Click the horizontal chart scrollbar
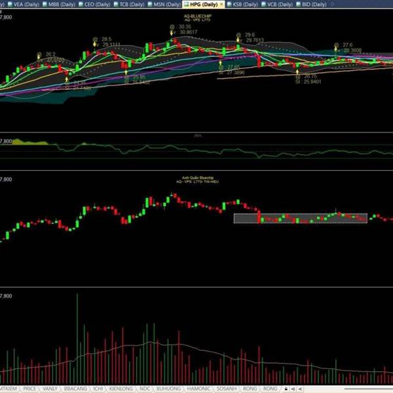This screenshot has width=393, height=393. click(368, 389)
